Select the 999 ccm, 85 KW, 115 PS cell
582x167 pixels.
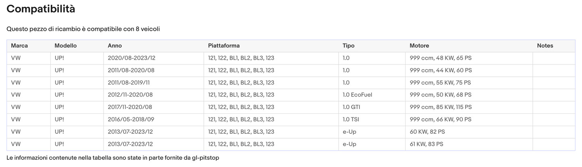pos(441,107)
